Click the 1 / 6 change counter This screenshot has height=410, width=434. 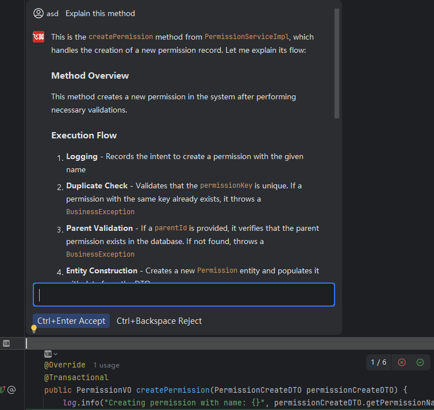(379, 362)
